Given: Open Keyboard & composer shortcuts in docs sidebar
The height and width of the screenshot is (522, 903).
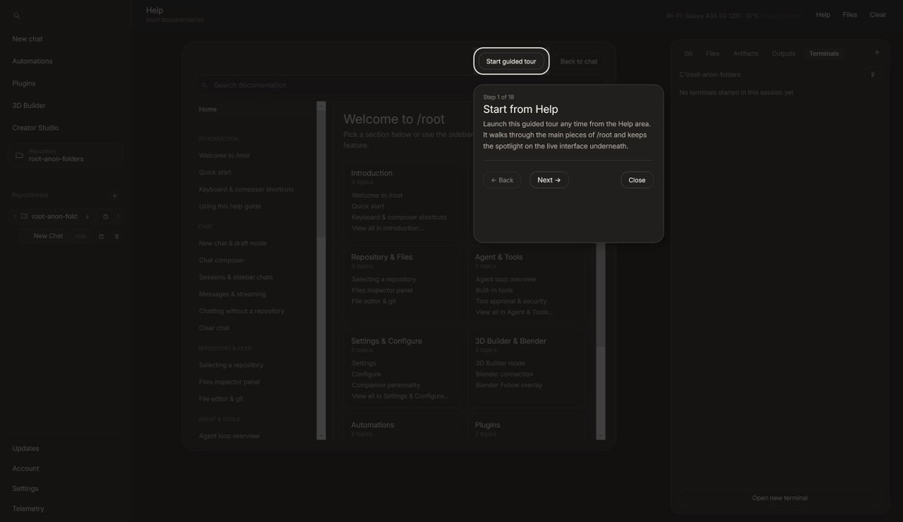Looking at the screenshot, I should tap(246, 189).
